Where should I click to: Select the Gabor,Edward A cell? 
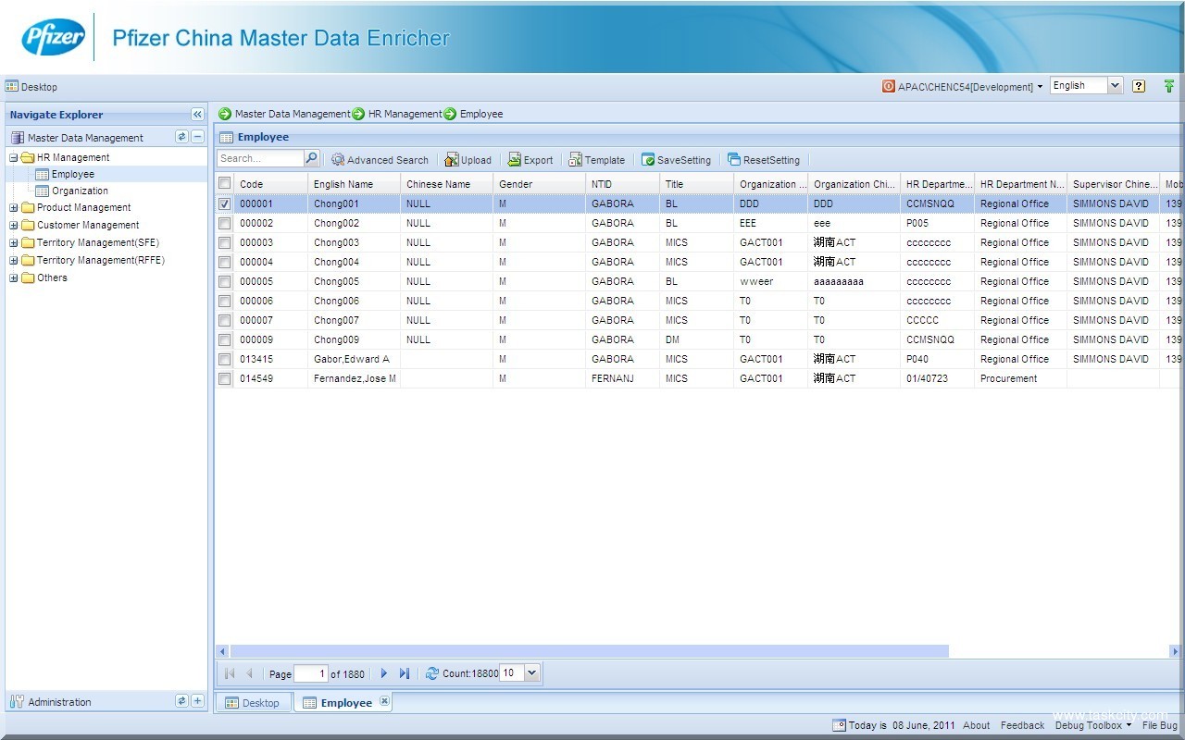(x=354, y=359)
